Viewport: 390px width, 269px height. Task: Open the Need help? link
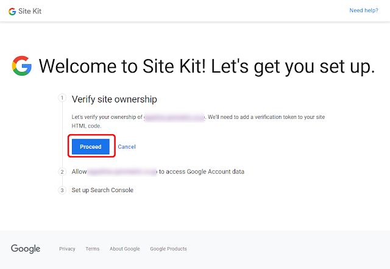coord(364,10)
